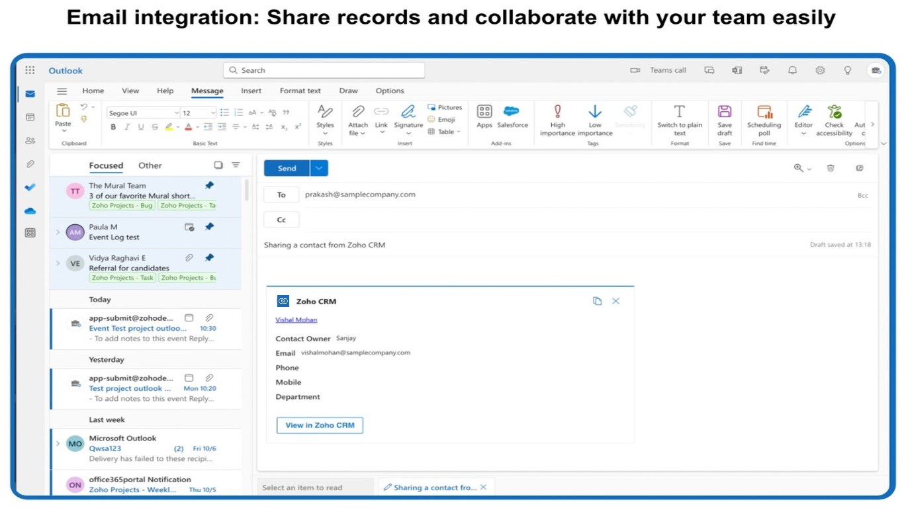Click the To recipients button

point(281,194)
